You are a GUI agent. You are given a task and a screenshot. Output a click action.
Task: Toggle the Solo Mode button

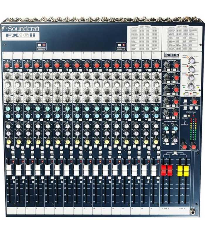pyautogui.click(x=185, y=116)
